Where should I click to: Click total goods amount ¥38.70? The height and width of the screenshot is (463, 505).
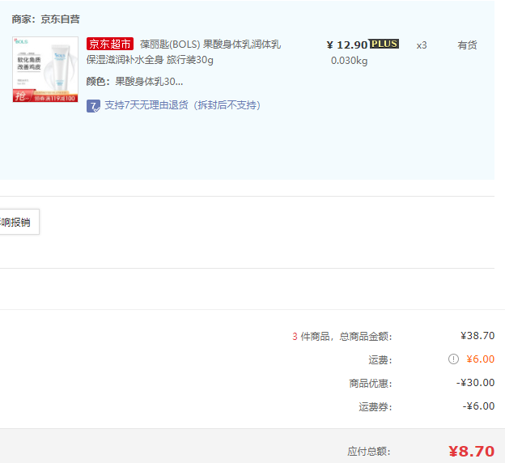click(x=477, y=336)
